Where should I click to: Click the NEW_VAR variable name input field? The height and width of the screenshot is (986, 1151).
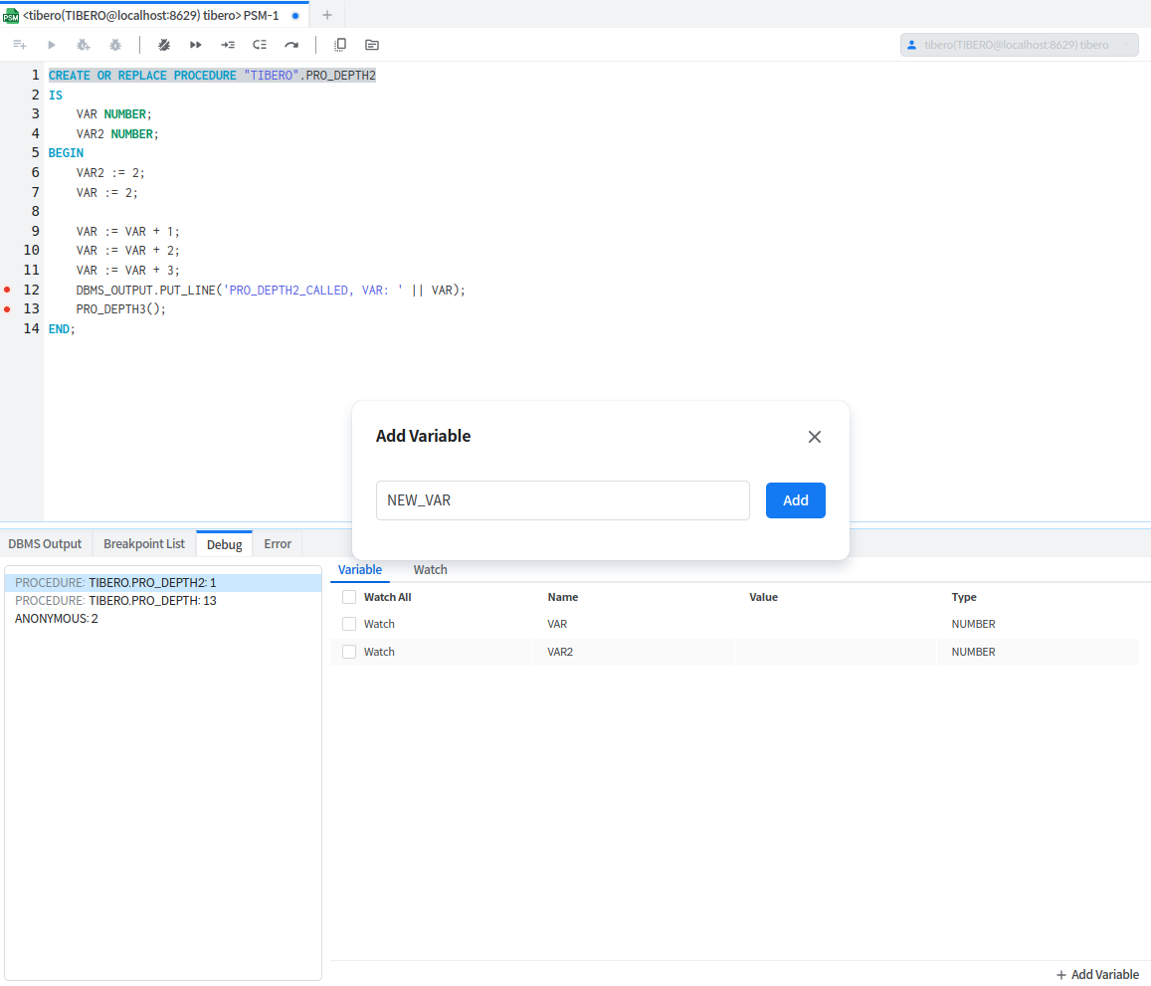coord(562,500)
